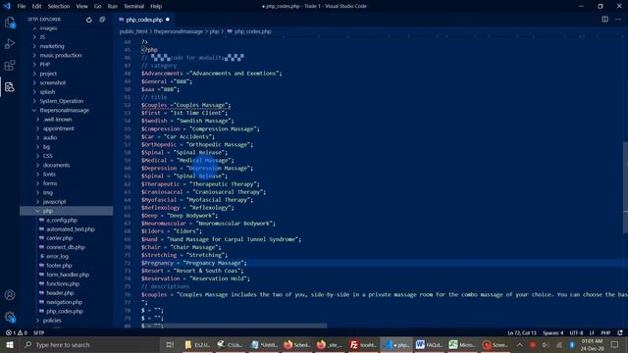Open Task View on taskbar
The width and height of the screenshot is (628, 353).
tap(170, 344)
